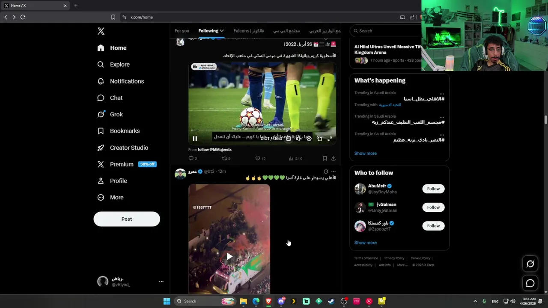Open the Privacy Policy link
Image resolution: width=548 pixels, height=308 pixels.
pyautogui.click(x=394, y=258)
